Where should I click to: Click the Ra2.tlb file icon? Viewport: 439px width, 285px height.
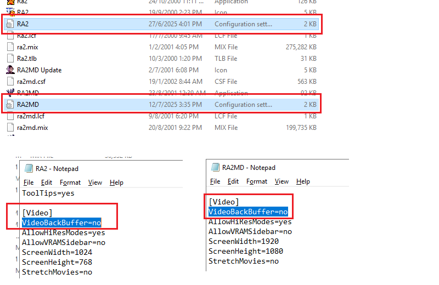click(x=10, y=59)
